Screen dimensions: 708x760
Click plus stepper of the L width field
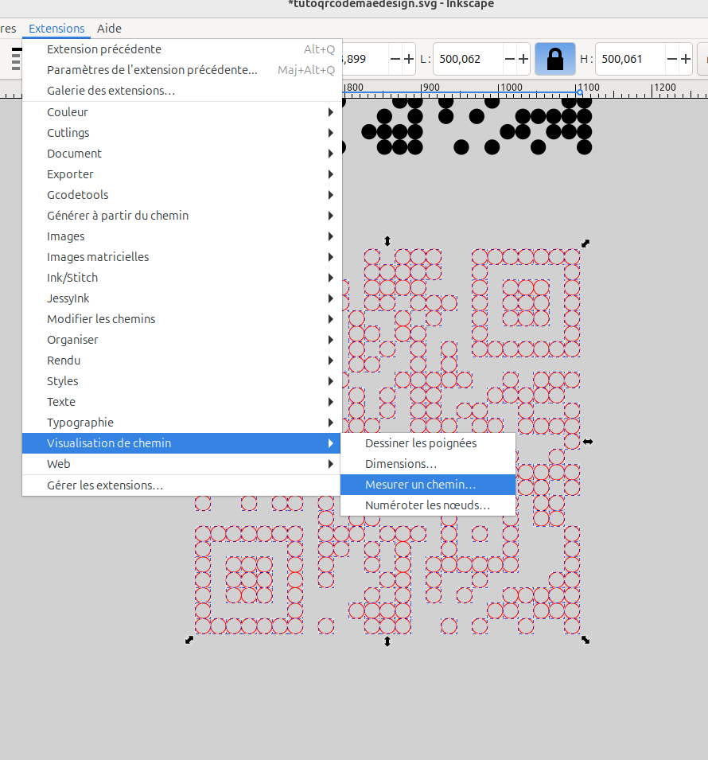pyautogui.click(x=523, y=59)
